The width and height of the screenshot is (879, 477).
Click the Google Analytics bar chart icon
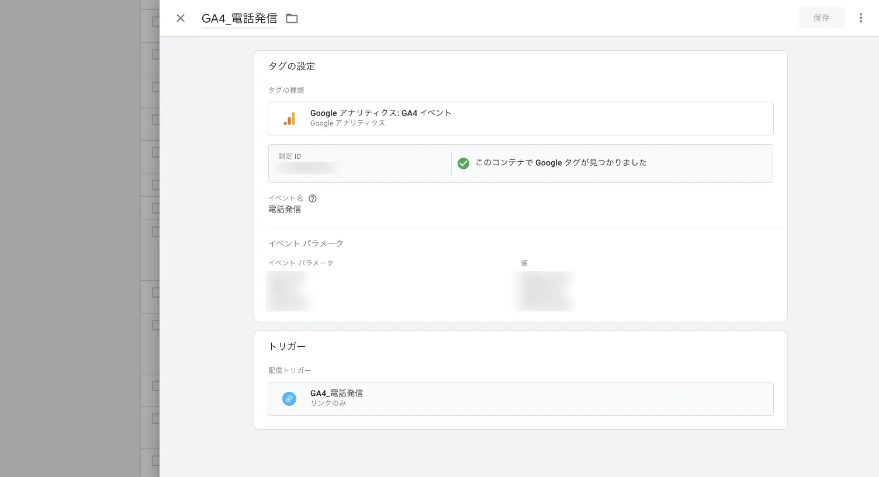[x=289, y=119]
